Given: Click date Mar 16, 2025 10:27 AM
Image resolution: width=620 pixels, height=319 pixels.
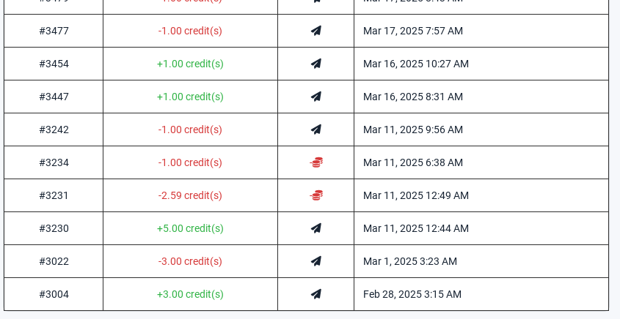Looking at the screenshot, I should tap(416, 64).
